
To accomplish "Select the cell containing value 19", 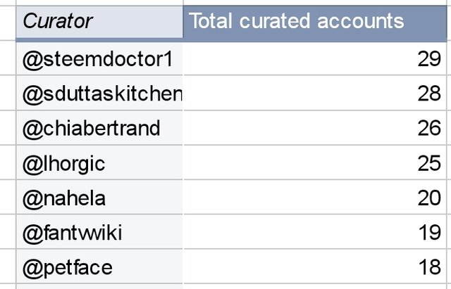I will click(x=315, y=232).
